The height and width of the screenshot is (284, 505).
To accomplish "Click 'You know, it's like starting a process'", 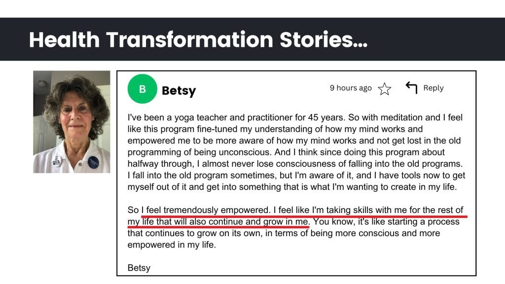I will pyautogui.click(x=386, y=221).
